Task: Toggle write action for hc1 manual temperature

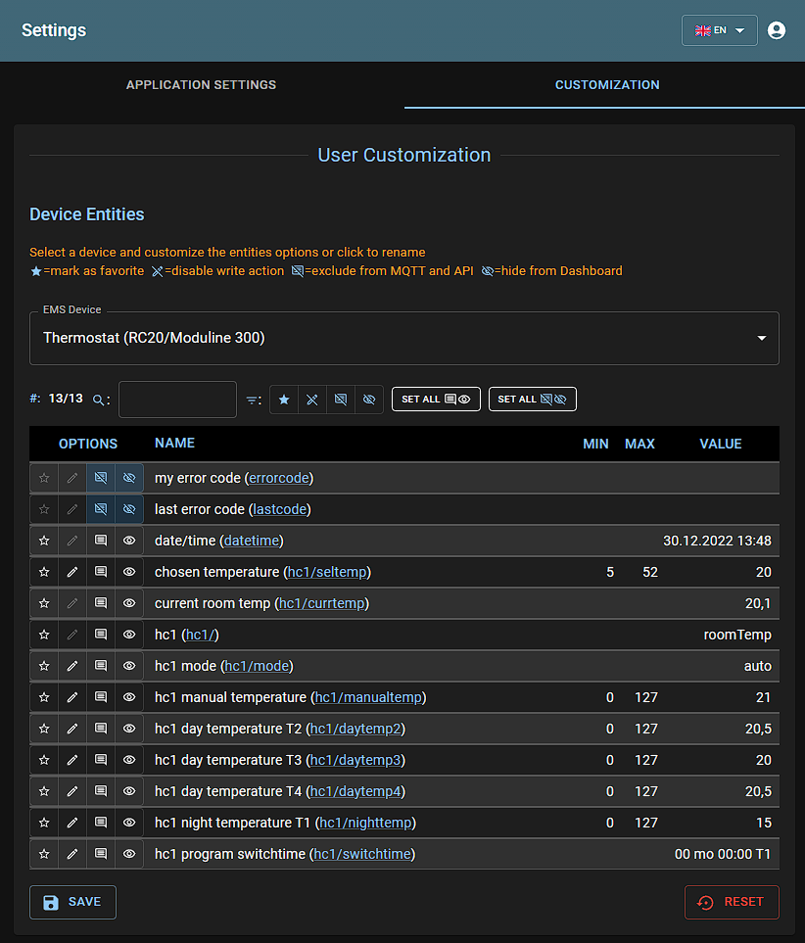Action: coord(72,697)
